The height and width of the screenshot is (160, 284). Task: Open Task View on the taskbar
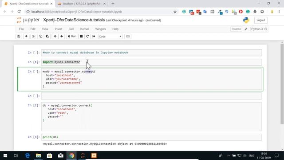(x=16, y=156)
